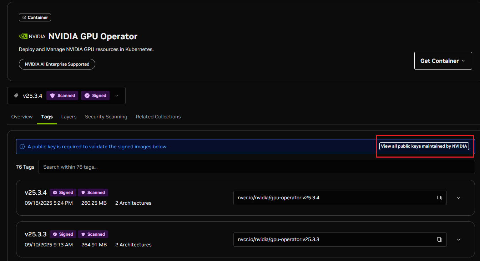Open the Layers tab

click(69, 117)
